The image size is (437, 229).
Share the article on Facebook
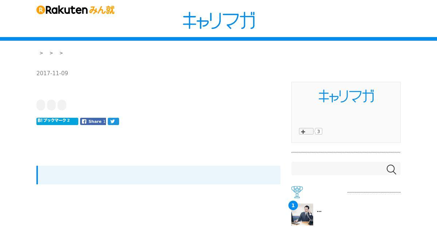pos(93,121)
